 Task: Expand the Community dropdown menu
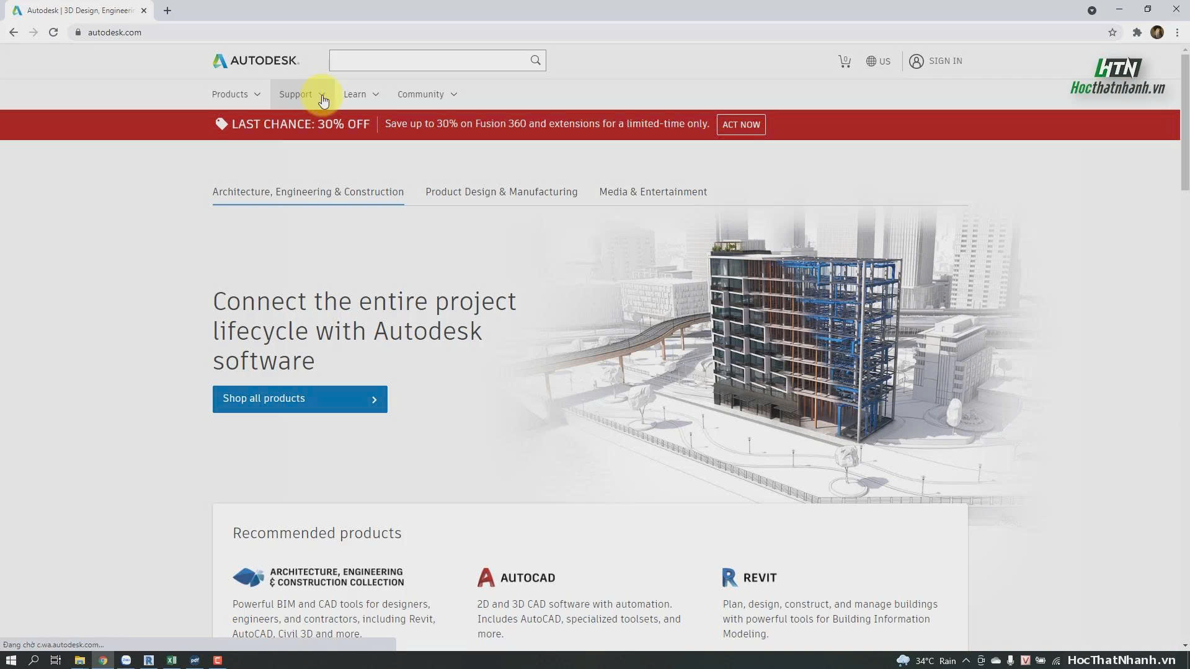pos(427,94)
